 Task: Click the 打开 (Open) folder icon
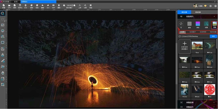[9, 6]
